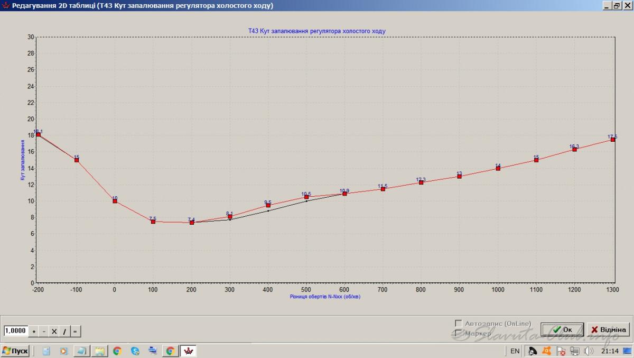Confirm changes with the Ok button

[x=562, y=329]
